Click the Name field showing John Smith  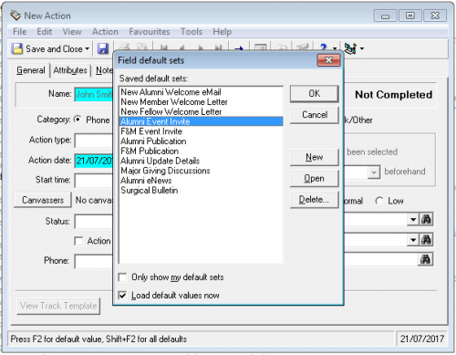click(94, 94)
